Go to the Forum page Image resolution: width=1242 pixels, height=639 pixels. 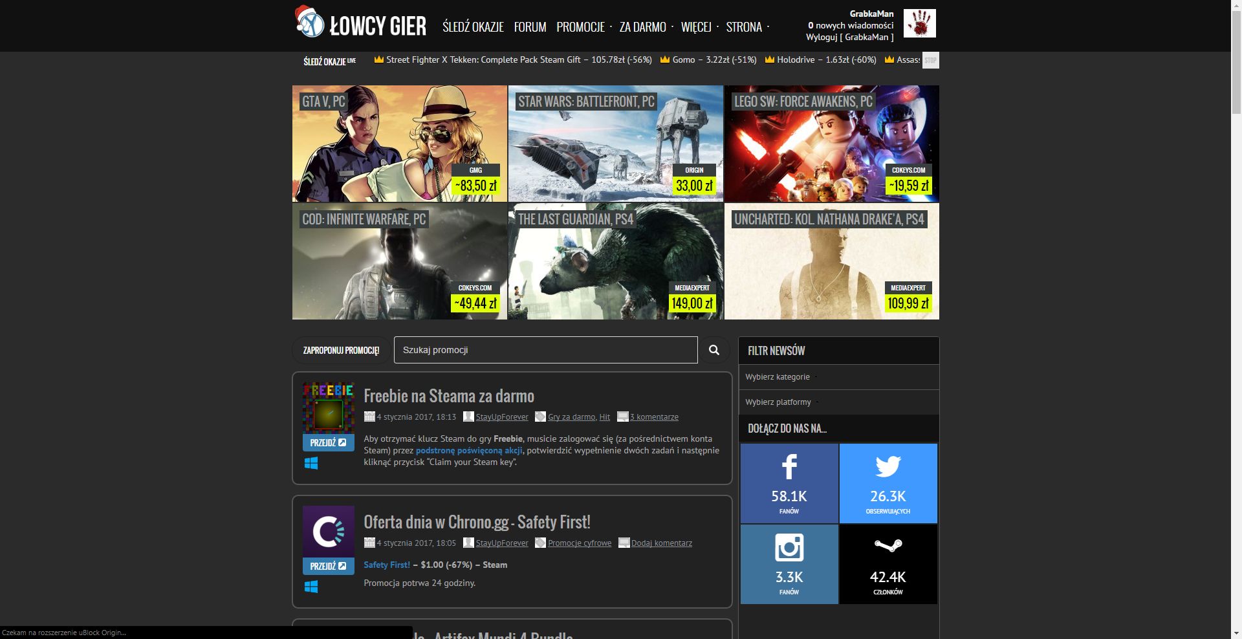(530, 27)
